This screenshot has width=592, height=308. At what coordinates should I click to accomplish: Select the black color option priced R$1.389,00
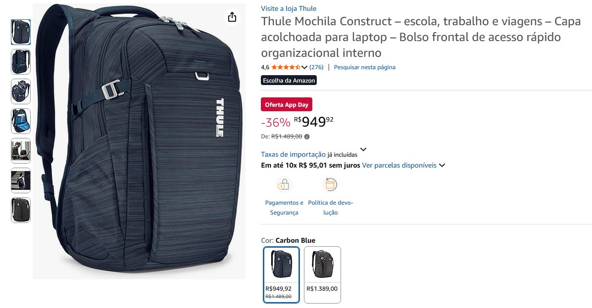tap(322, 275)
